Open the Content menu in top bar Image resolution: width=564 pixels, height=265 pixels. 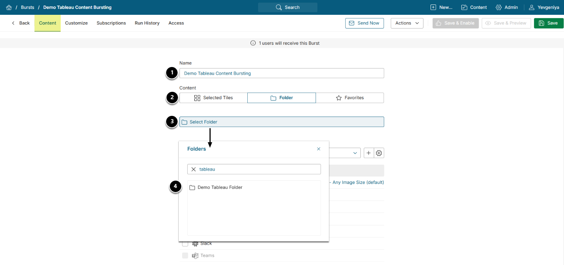(x=474, y=7)
